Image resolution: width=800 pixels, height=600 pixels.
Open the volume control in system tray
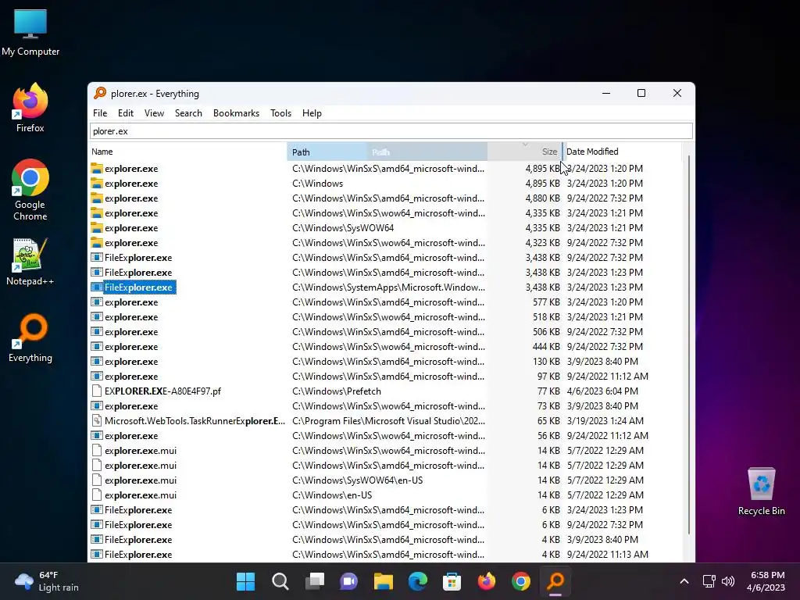[x=728, y=581]
